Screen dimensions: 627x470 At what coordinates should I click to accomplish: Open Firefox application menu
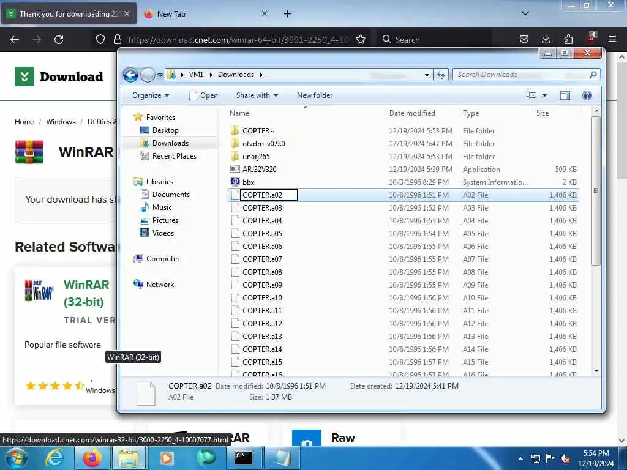coord(612,40)
